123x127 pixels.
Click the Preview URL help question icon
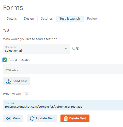(26, 94)
